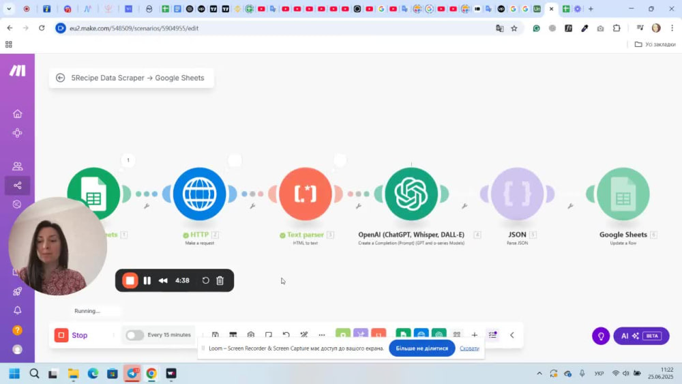Open Team icon in Make sidebar
The height and width of the screenshot is (384, 682).
(18, 166)
